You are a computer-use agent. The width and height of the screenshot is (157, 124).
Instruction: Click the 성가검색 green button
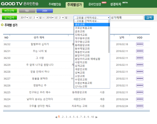click(x=9, y=18)
